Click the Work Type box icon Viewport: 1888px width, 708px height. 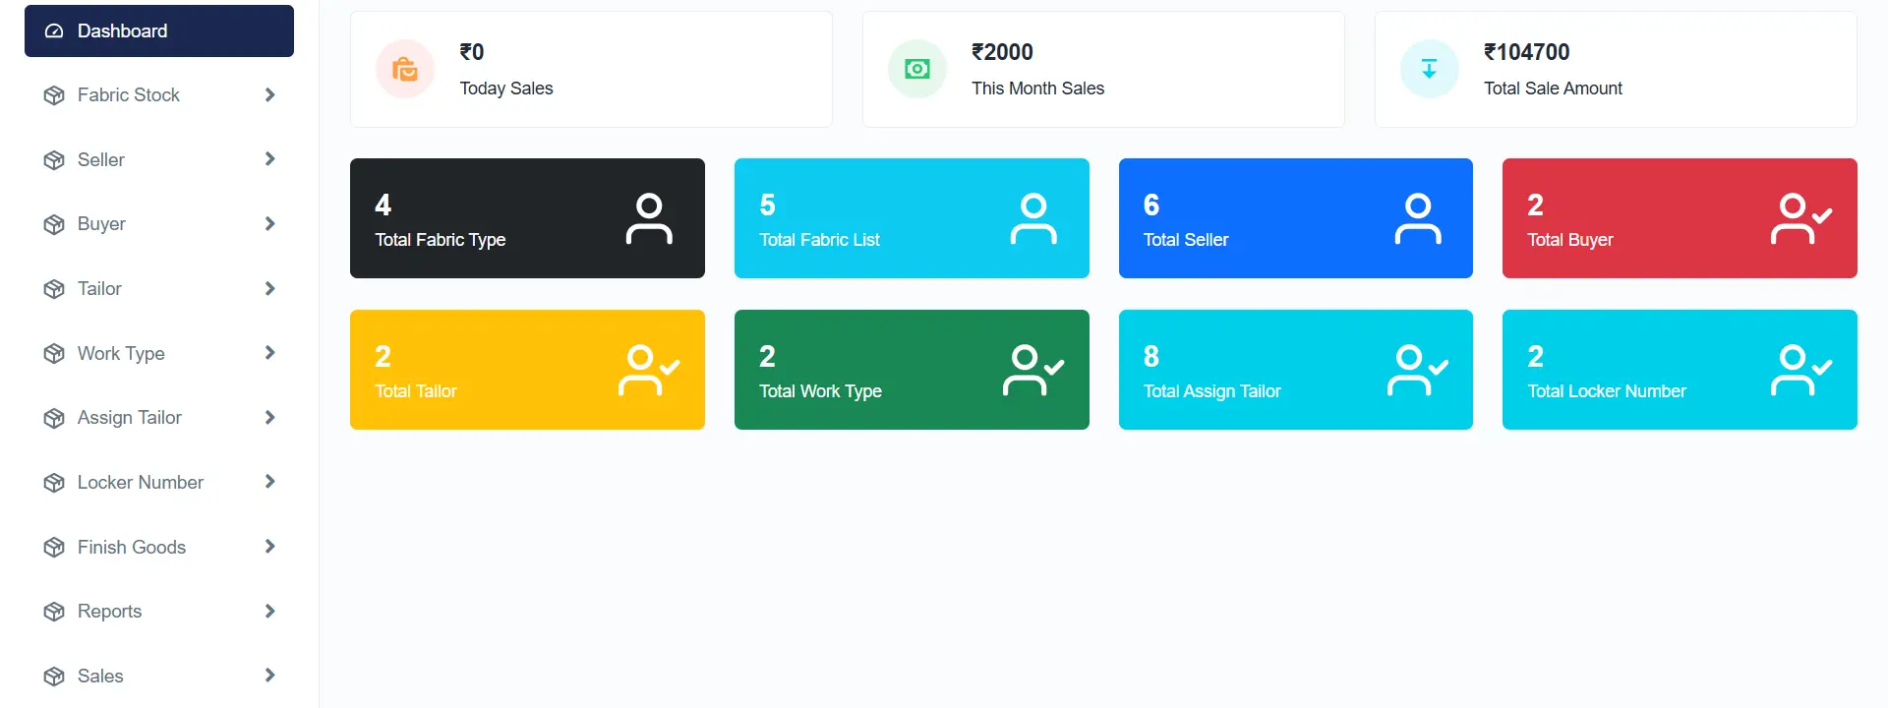[x=54, y=354]
